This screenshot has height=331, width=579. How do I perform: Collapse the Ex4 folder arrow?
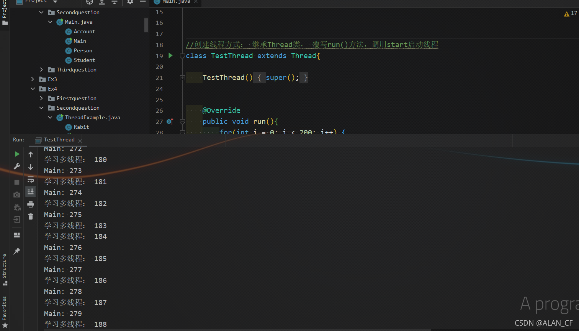click(33, 89)
